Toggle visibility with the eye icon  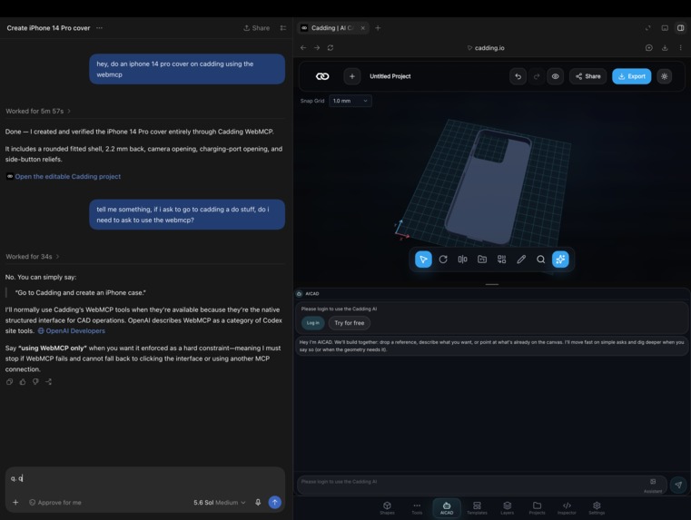(x=556, y=76)
